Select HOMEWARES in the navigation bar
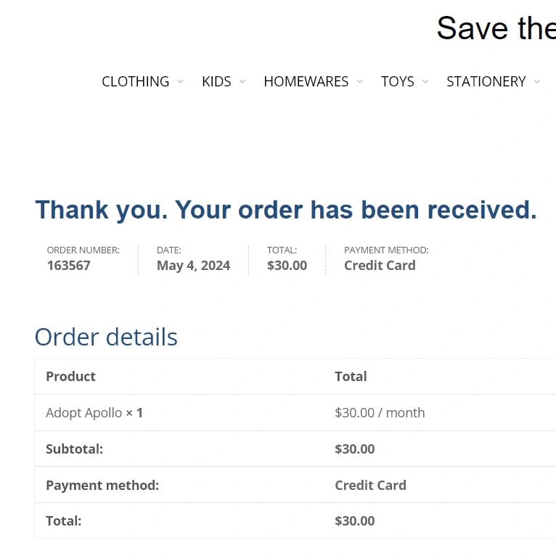 pyautogui.click(x=306, y=81)
